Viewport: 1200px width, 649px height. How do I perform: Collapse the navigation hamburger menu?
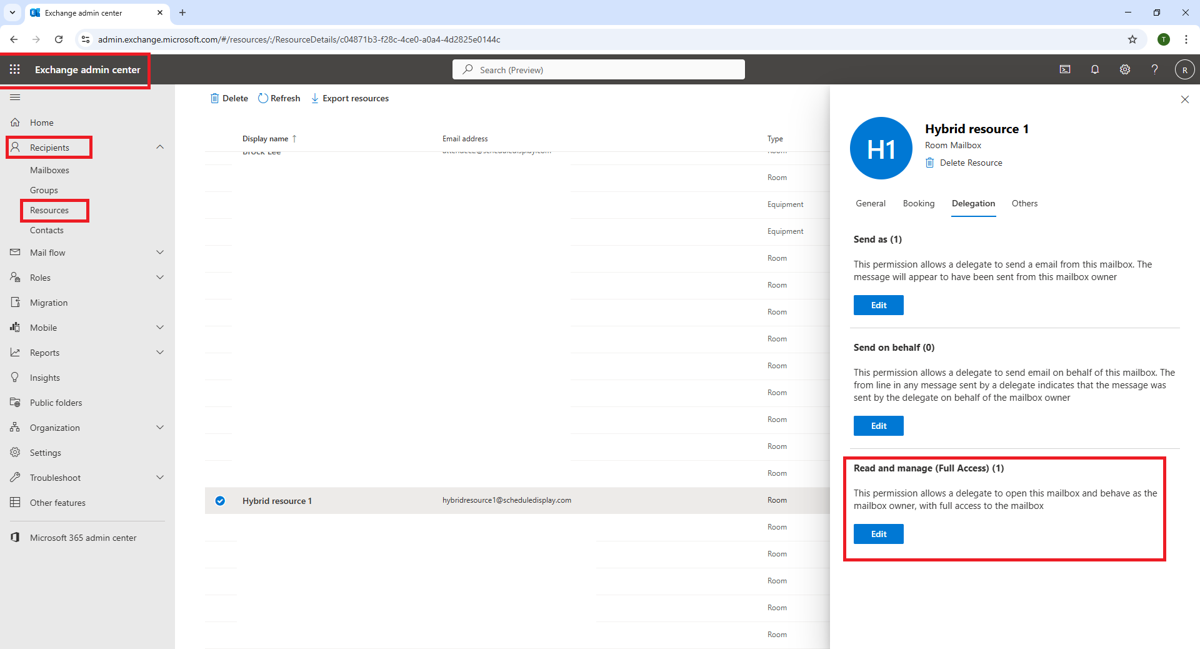click(x=15, y=97)
